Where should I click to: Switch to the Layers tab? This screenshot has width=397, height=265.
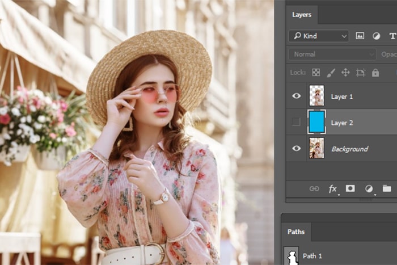click(302, 15)
